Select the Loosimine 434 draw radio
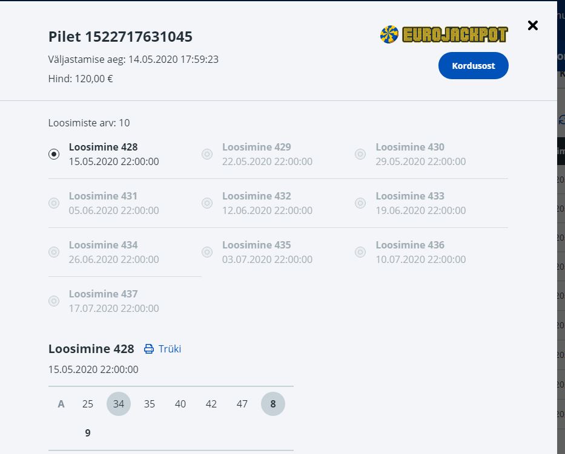 pyautogui.click(x=54, y=252)
